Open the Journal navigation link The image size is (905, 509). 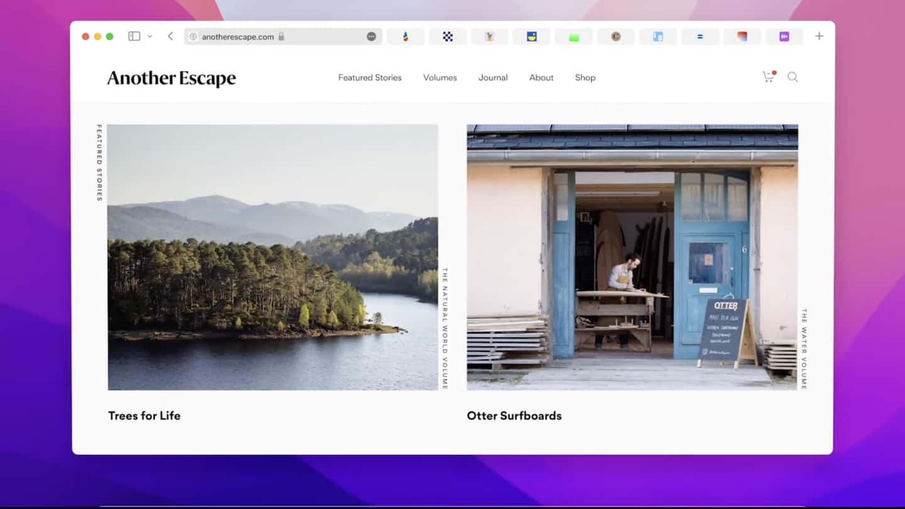(493, 78)
